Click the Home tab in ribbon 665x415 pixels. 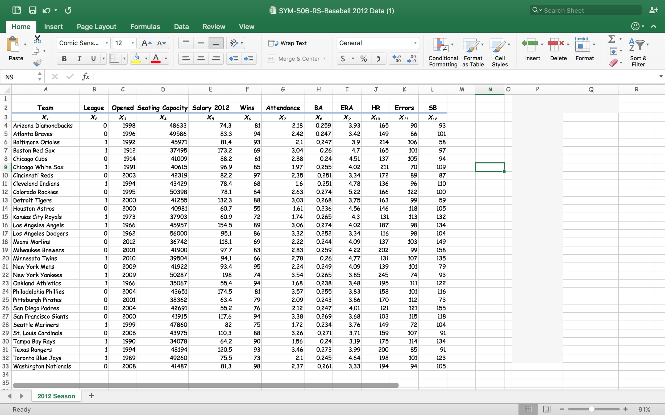tap(20, 26)
